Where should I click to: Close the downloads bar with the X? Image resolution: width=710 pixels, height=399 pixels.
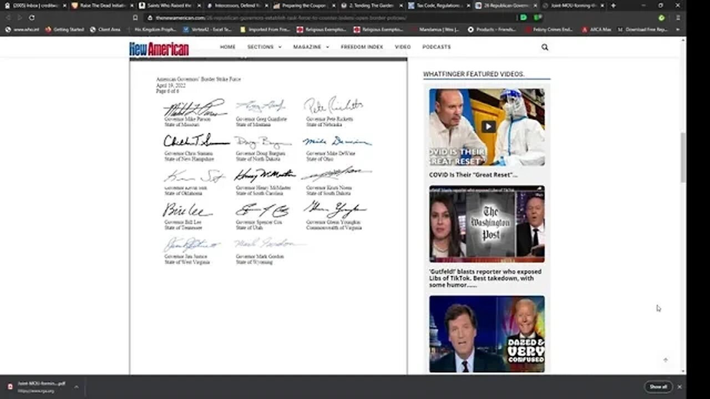pyautogui.click(x=679, y=387)
